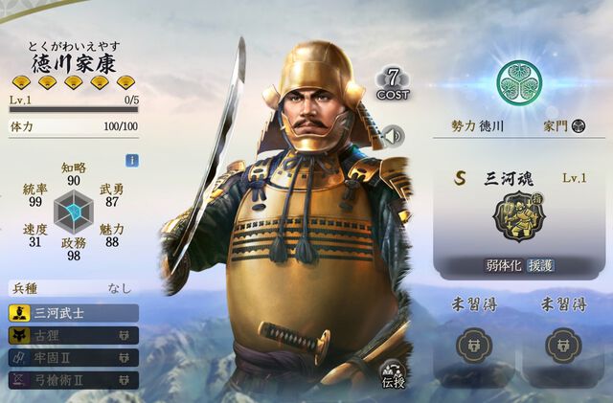Open the 兵種 troop type field
The image size is (613, 403).
[74, 289]
